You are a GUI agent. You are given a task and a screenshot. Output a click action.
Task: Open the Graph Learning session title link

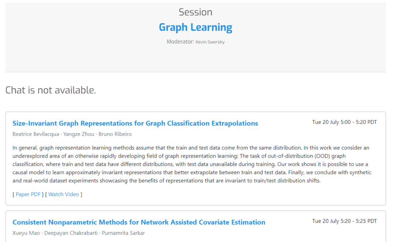pyautogui.click(x=195, y=27)
